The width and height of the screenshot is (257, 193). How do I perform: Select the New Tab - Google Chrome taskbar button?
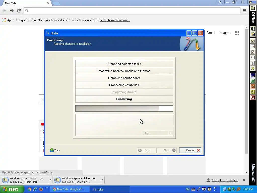pyautogui.click(x=70, y=189)
